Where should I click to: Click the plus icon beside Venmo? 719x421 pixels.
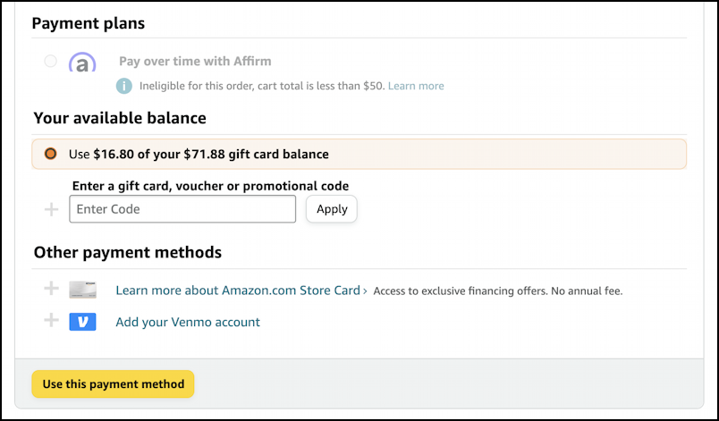51,322
